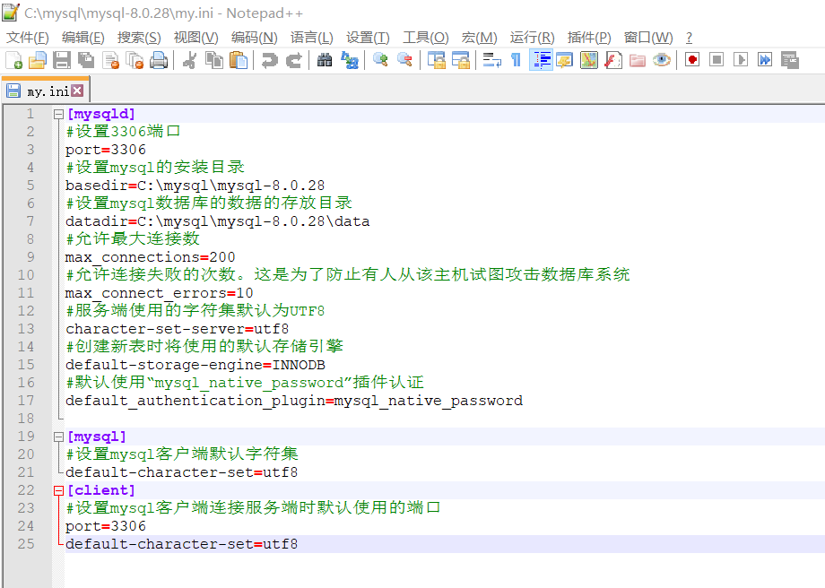Click the comment #设置3306端口

coord(123,132)
